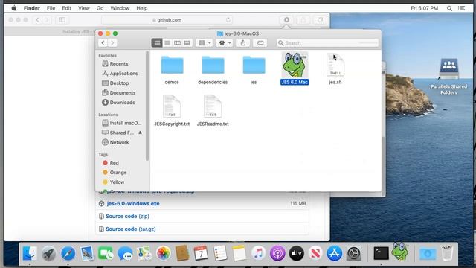Viewport: 476px width, 268px height.
Task: Open Launchpad from the Dock
Action: tap(48, 253)
